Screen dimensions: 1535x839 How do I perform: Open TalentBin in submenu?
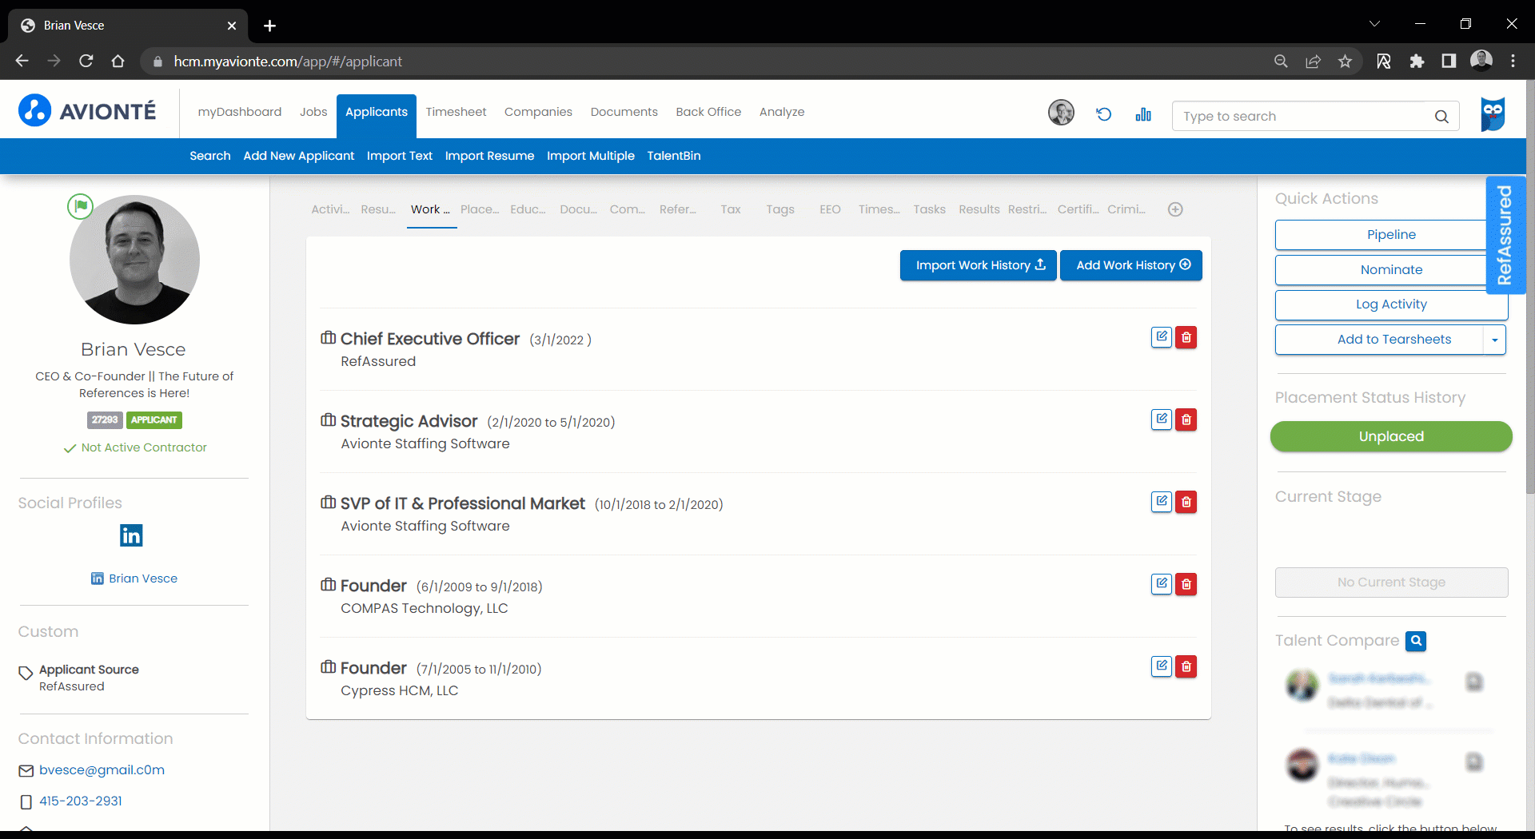674,156
